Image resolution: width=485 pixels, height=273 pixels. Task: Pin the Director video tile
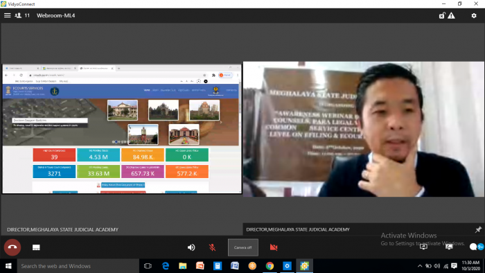(x=478, y=229)
